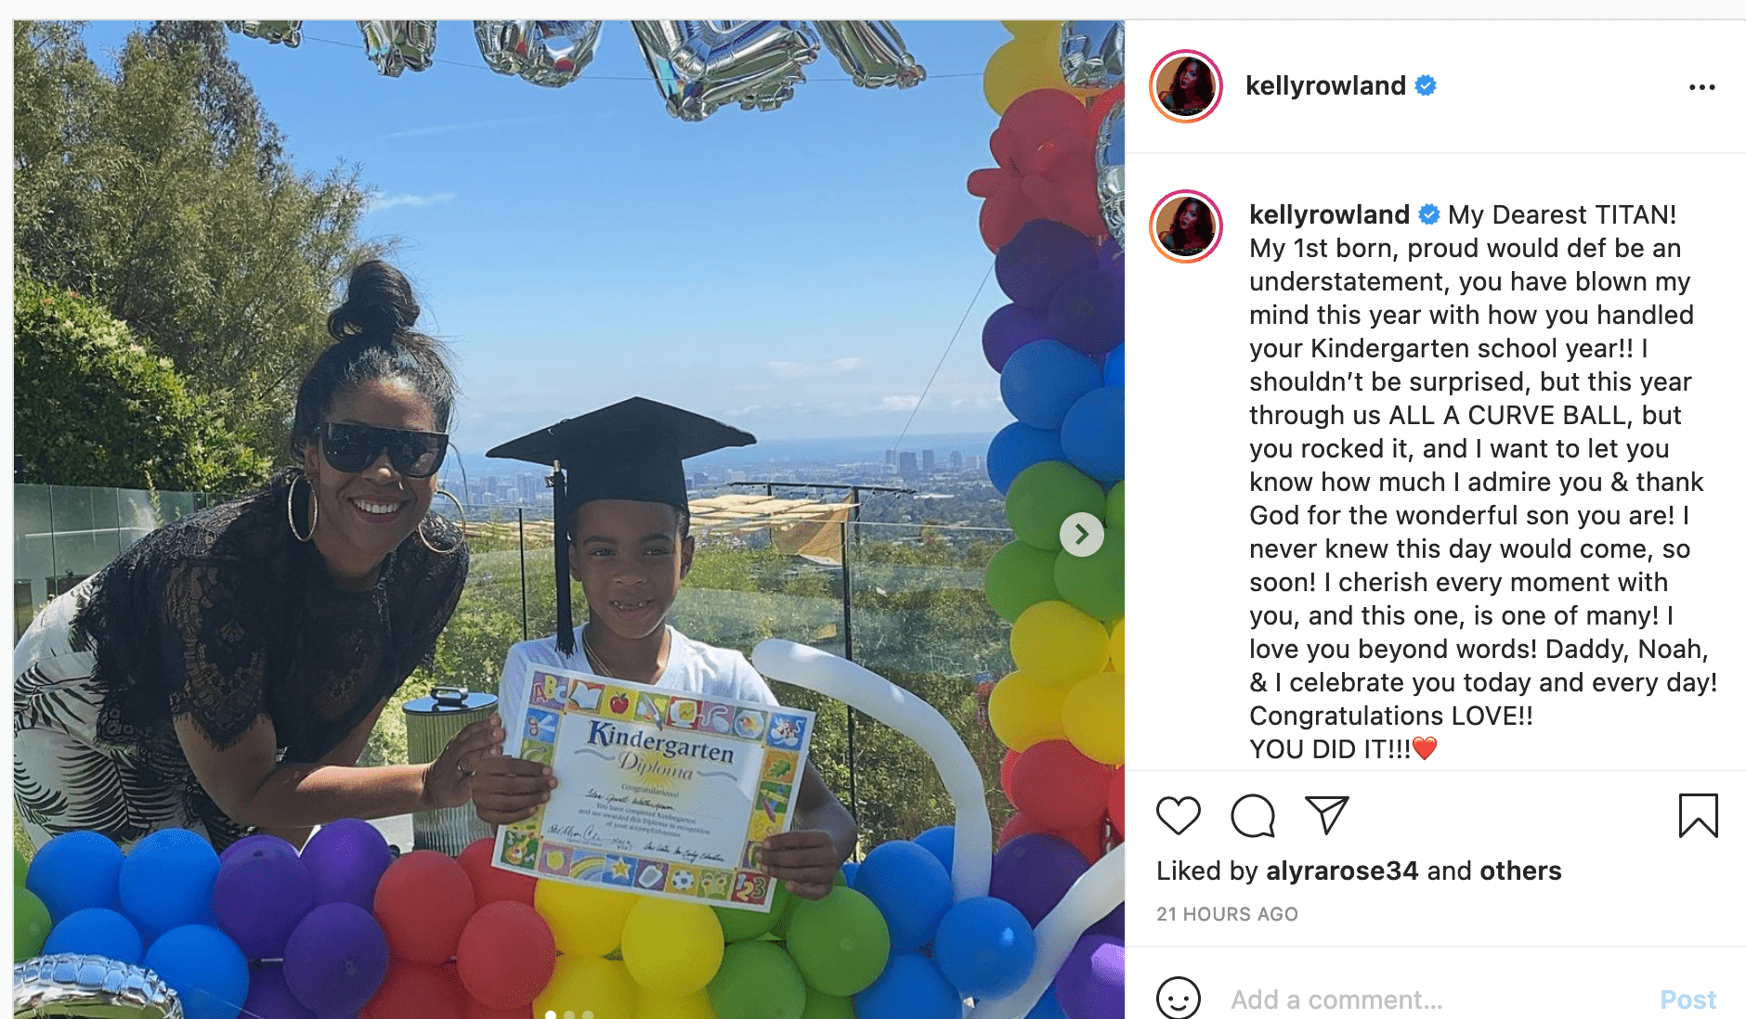Share post using paper plane icon
1746x1019 pixels.
pyautogui.click(x=1326, y=815)
